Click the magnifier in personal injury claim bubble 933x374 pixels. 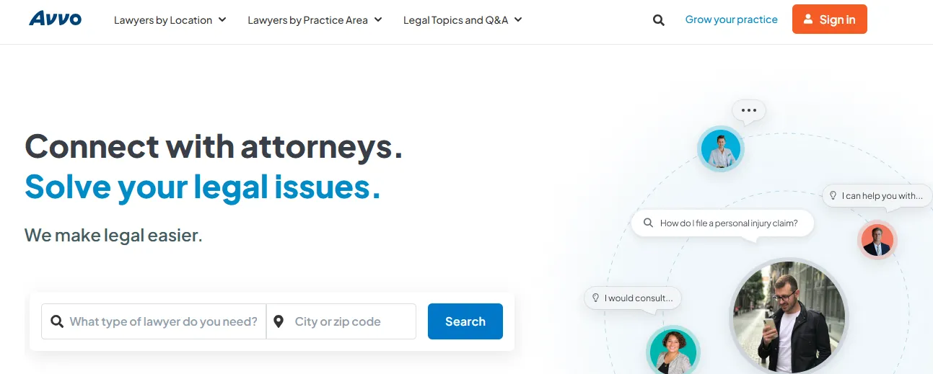tap(648, 223)
